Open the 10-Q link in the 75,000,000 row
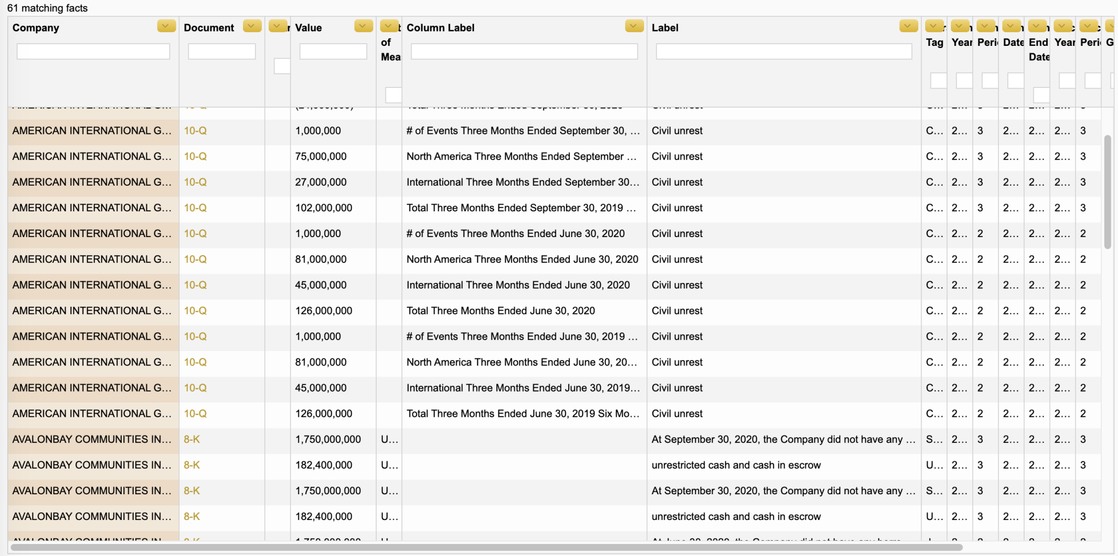 [195, 157]
